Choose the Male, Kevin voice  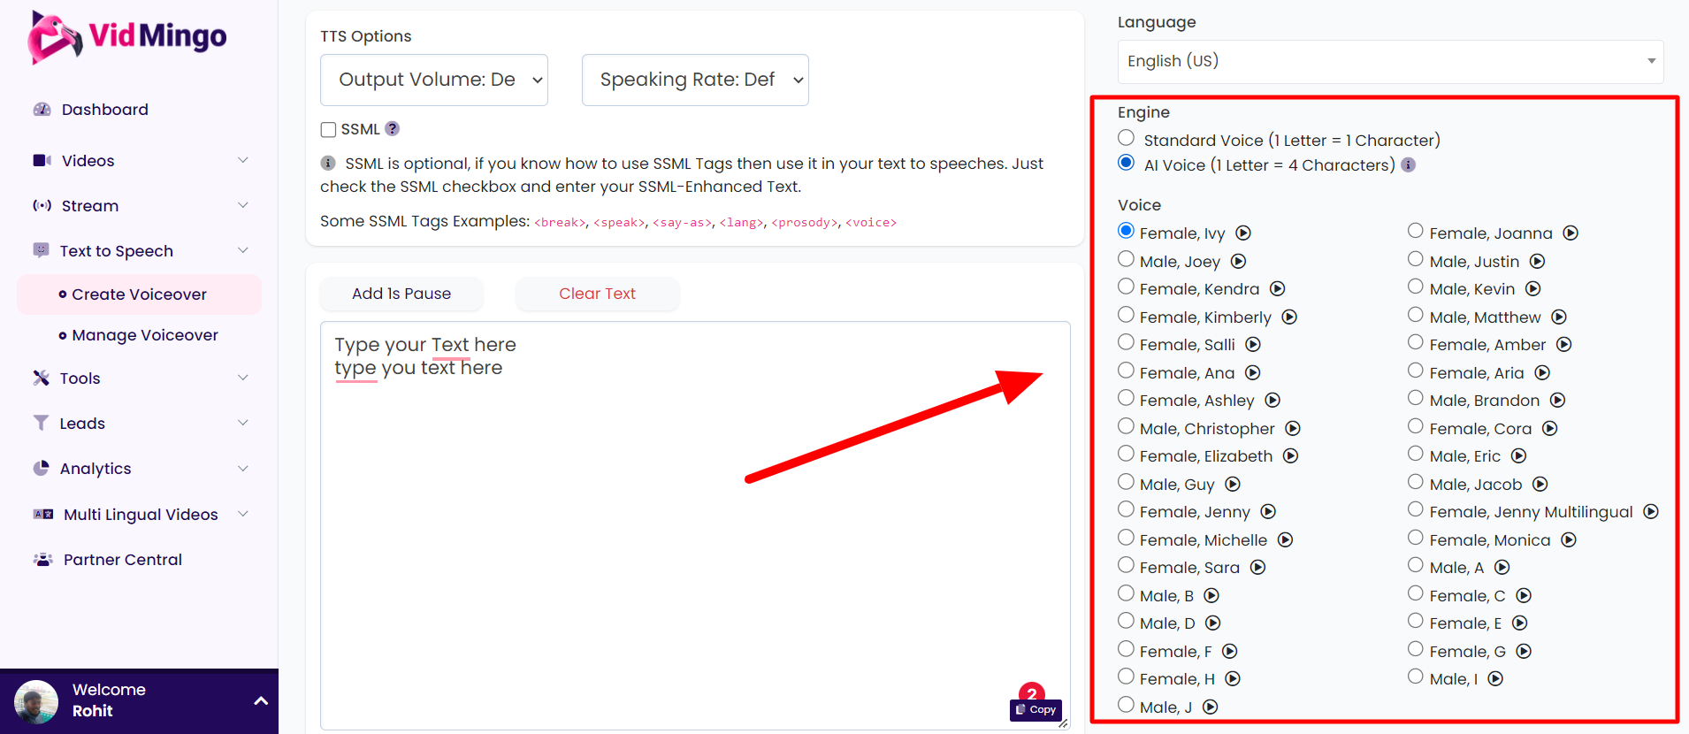point(1416,287)
